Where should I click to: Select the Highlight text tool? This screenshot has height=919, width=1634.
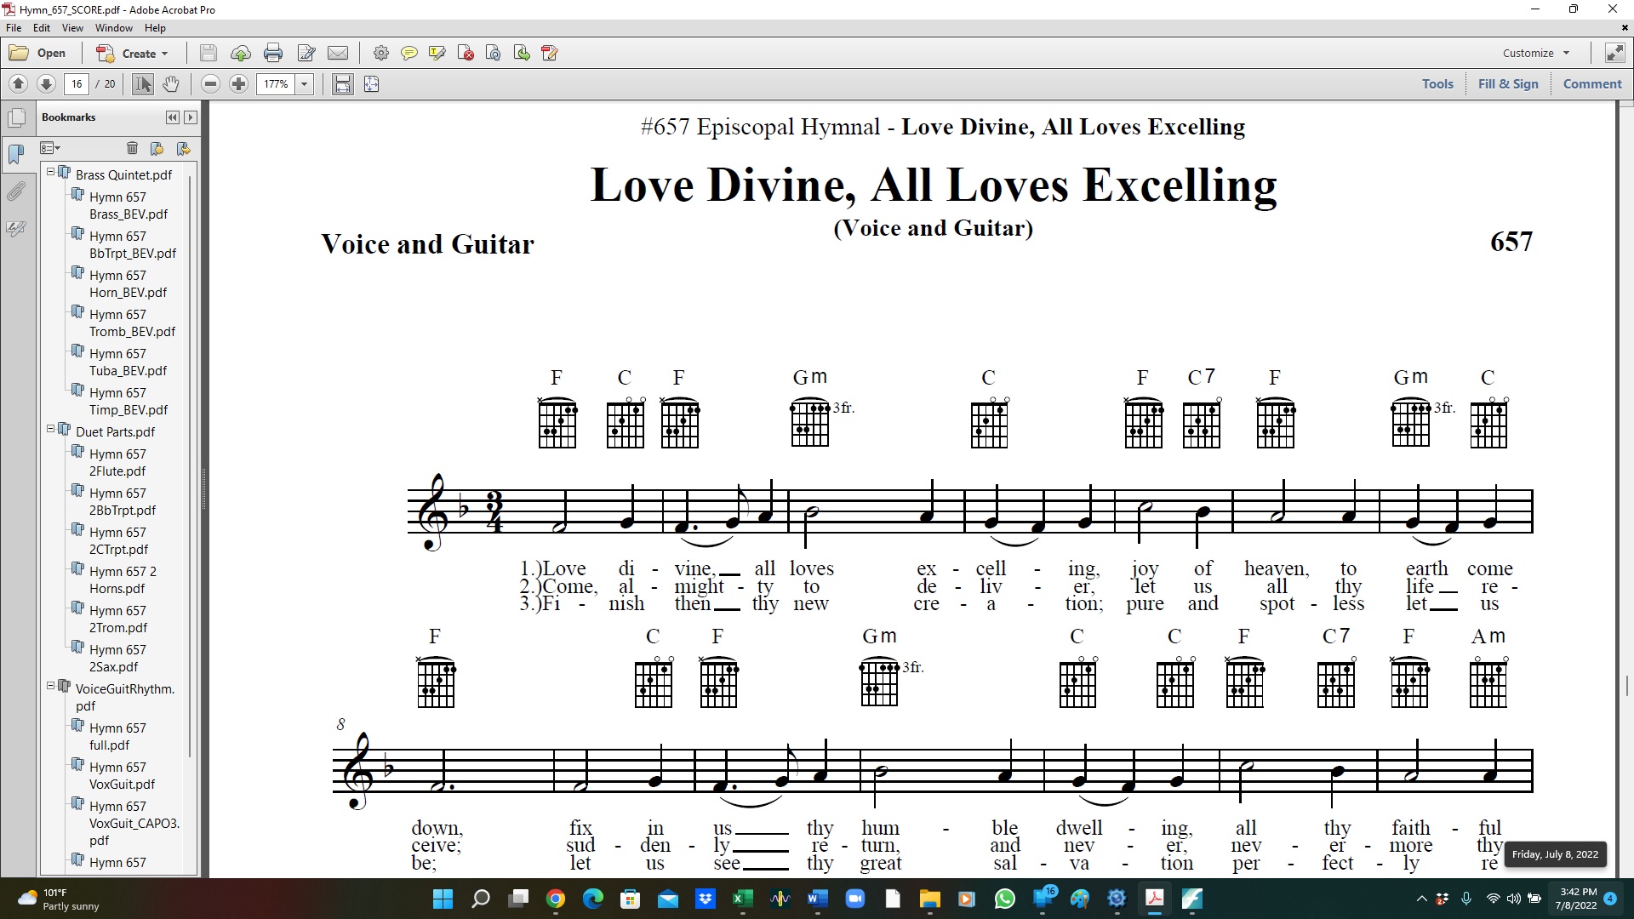(x=437, y=53)
